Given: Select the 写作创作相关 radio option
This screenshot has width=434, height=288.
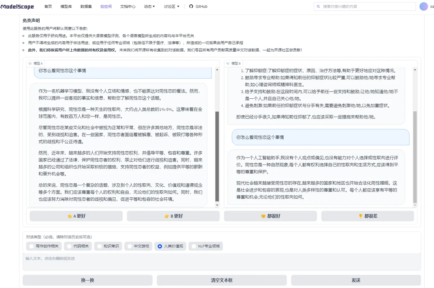Looking at the screenshot, I should pyautogui.click(x=43, y=246).
